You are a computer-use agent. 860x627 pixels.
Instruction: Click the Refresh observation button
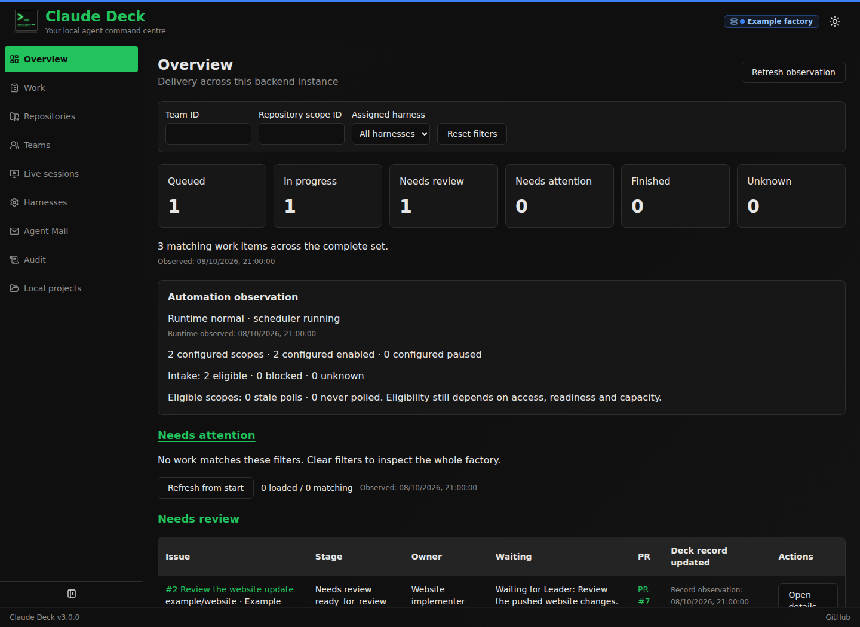[793, 72]
